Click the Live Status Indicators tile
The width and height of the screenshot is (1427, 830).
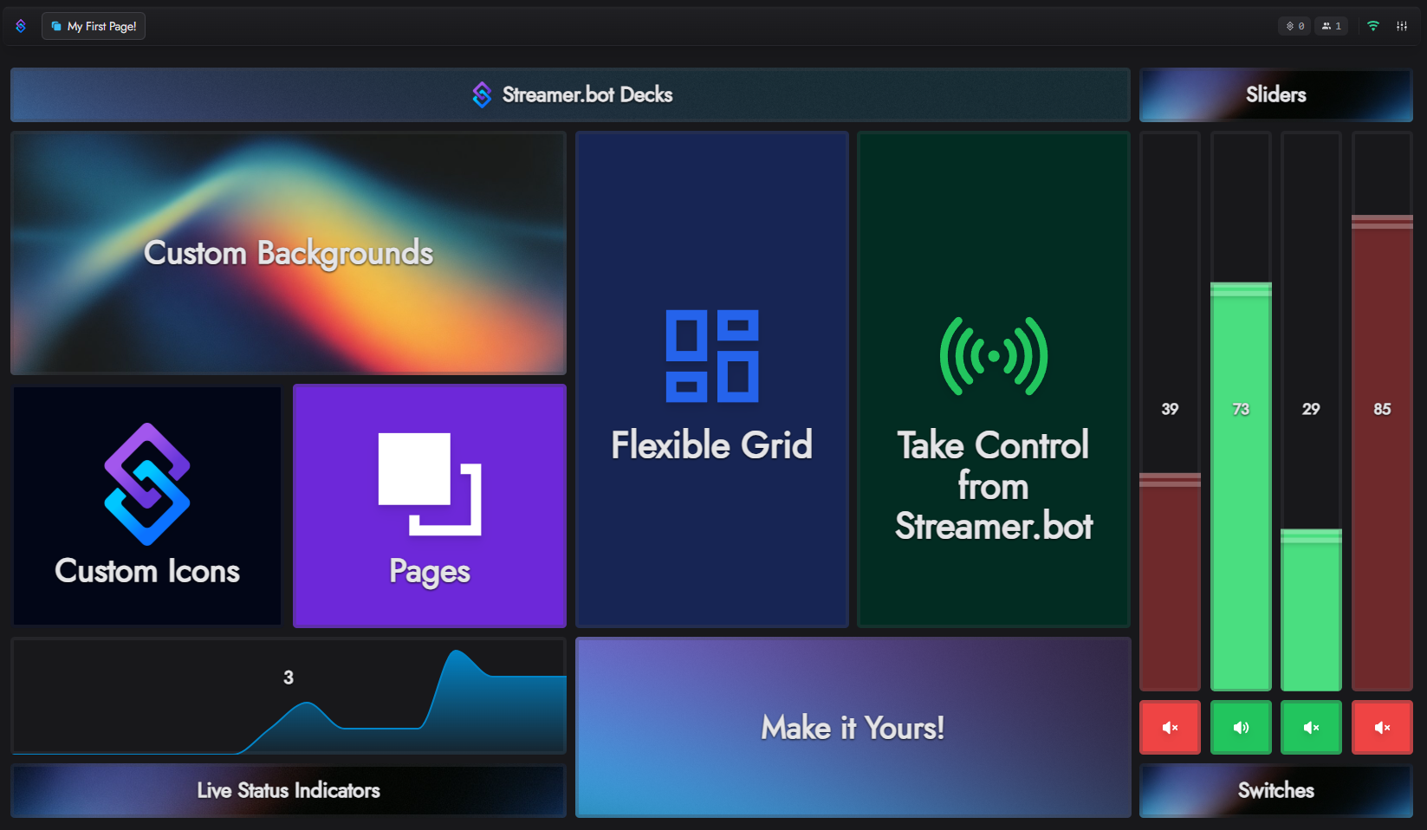tap(289, 790)
